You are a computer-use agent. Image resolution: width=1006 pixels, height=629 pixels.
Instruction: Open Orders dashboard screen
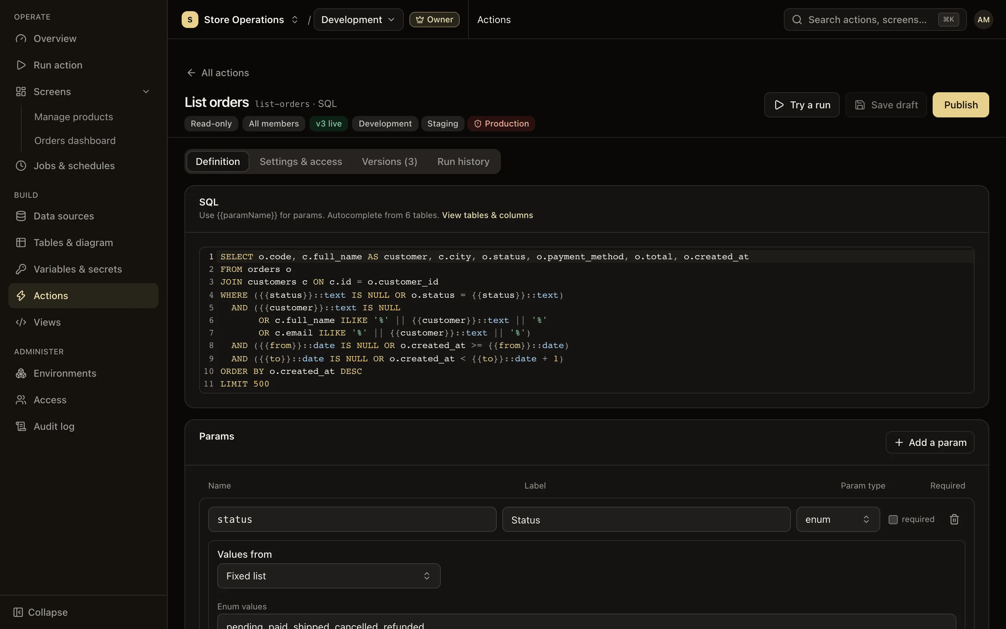pos(75,140)
